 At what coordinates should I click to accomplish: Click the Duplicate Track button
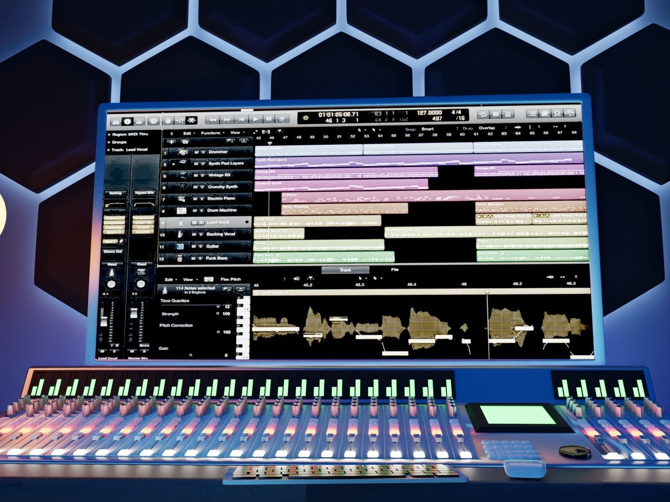pyautogui.click(x=186, y=142)
